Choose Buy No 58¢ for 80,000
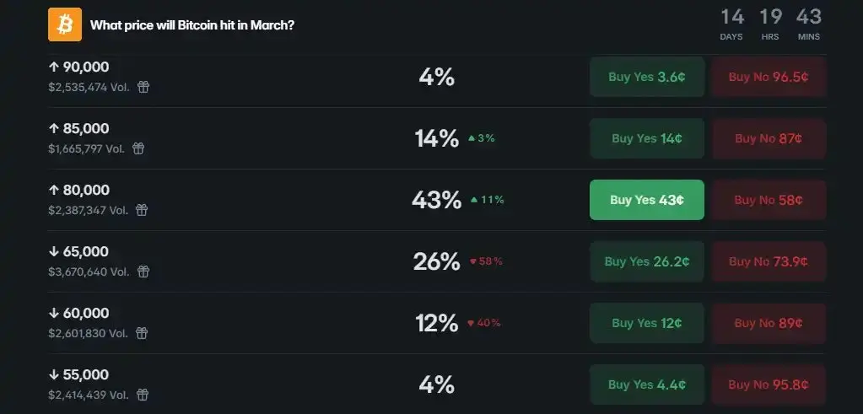The image size is (863, 414). coord(769,200)
